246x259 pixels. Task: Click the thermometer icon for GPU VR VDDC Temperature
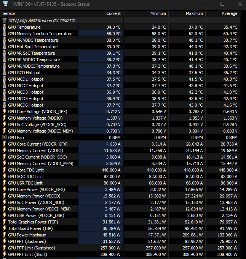tap(5, 40)
